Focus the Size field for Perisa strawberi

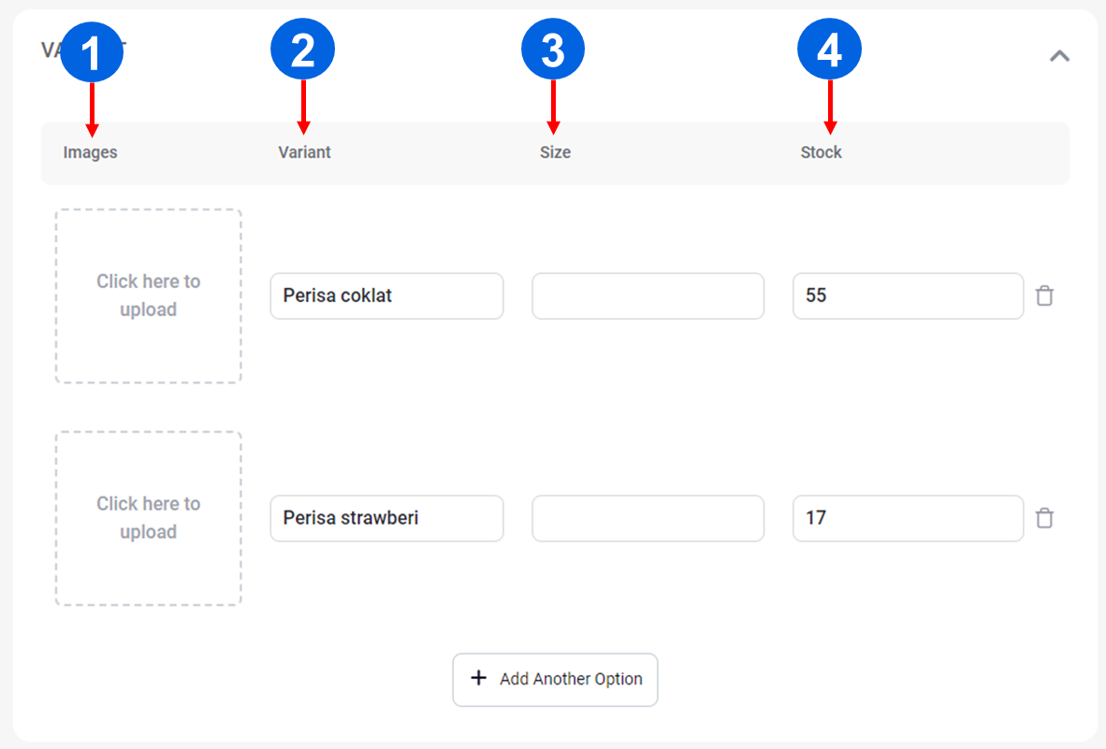tap(648, 518)
